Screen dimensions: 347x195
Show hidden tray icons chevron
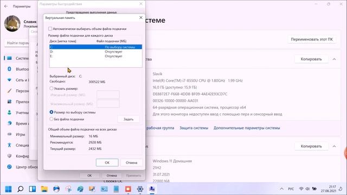[281, 189]
